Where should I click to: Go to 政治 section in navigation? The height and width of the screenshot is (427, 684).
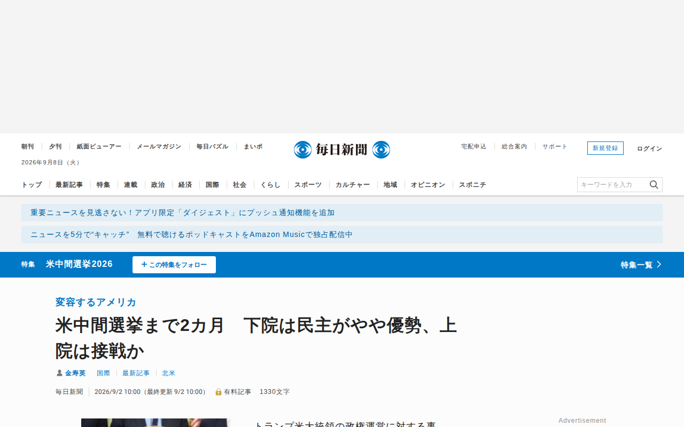158,185
